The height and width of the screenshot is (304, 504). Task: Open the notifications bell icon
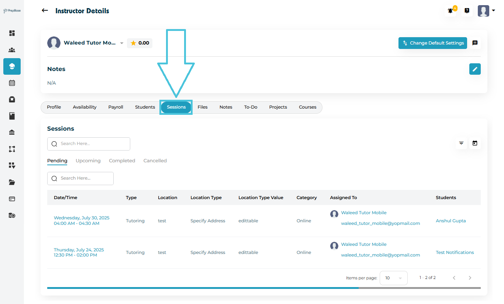451,11
